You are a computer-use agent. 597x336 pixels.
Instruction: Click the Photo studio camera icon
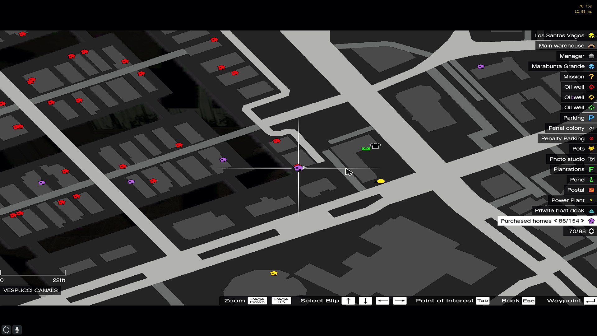[x=591, y=159]
